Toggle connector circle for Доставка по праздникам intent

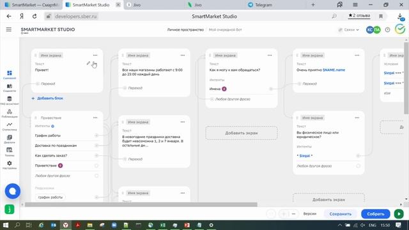pyautogui.click(x=96, y=146)
